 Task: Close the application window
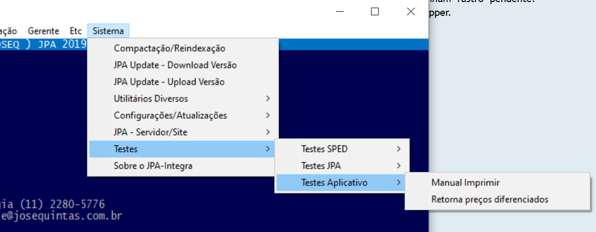411,11
